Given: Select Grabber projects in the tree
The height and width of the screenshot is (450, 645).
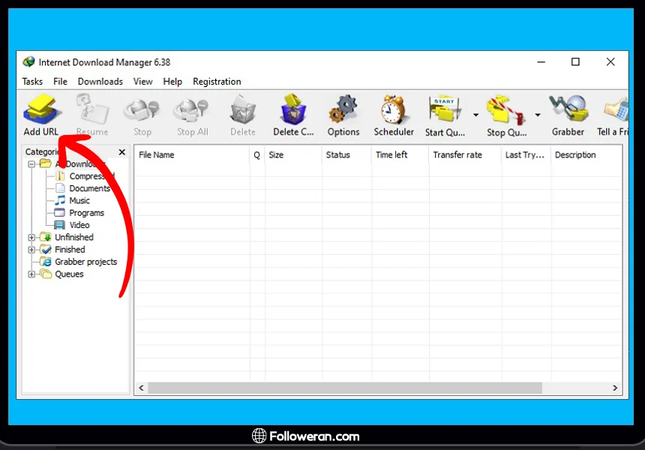Looking at the screenshot, I should tap(85, 262).
